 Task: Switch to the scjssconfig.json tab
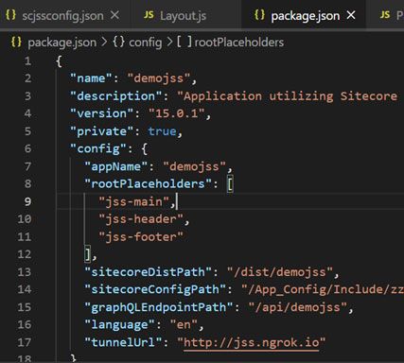tap(62, 15)
